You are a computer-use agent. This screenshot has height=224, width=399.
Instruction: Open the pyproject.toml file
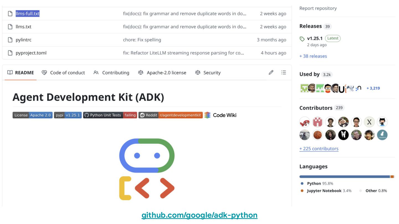tap(31, 53)
